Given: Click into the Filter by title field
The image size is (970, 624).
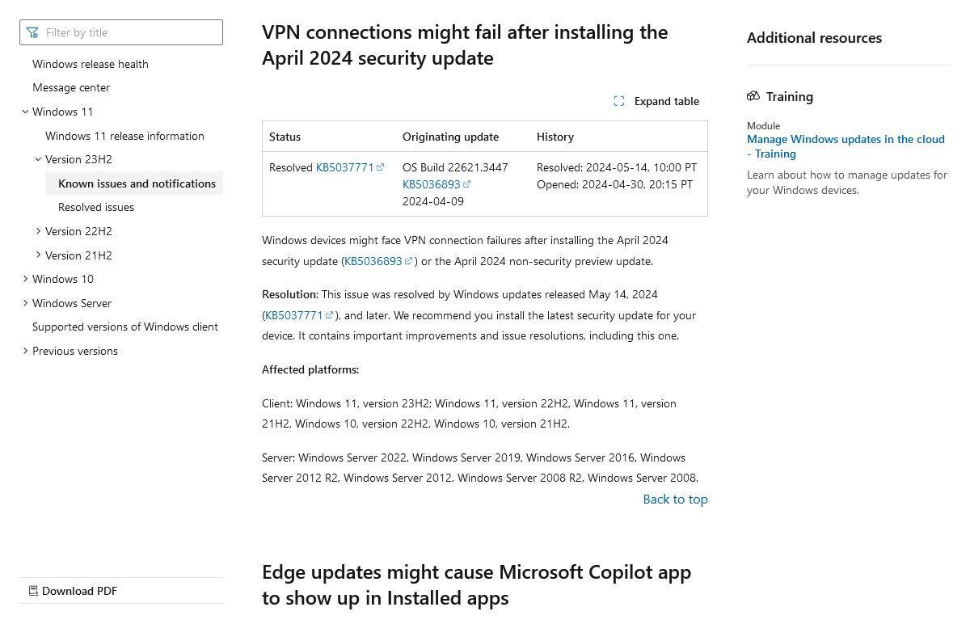Looking at the screenshot, I should tap(121, 32).
